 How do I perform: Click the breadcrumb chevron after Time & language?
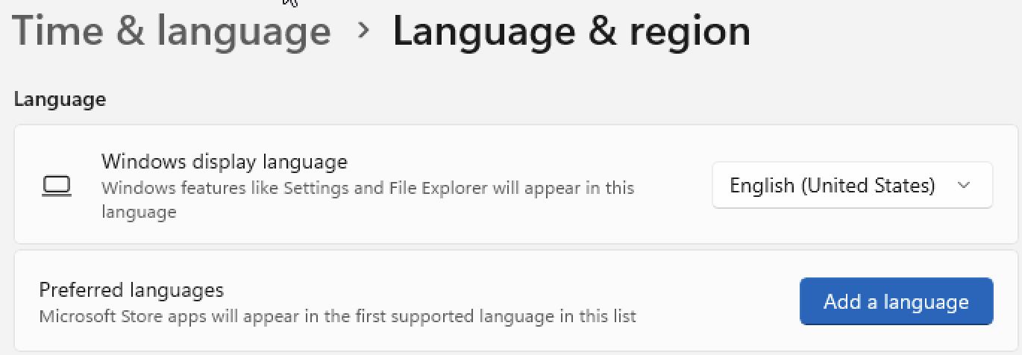(x=363, y=31)
